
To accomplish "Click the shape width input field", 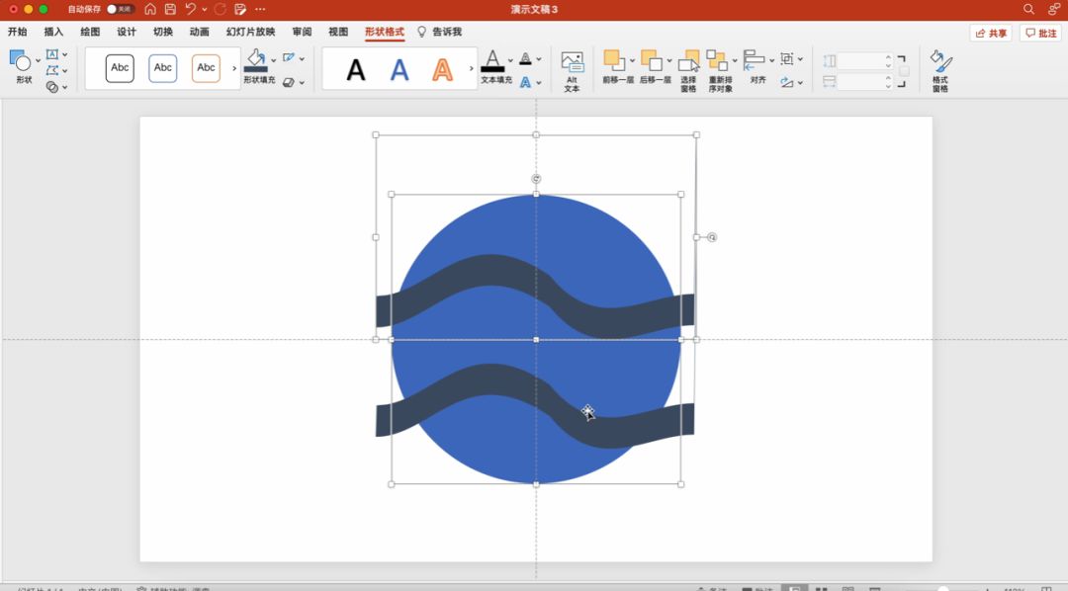I will [x=864, y=82].
